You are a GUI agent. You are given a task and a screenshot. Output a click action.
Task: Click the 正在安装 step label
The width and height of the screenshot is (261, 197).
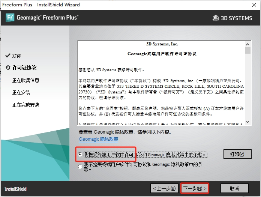coord(21,92)
